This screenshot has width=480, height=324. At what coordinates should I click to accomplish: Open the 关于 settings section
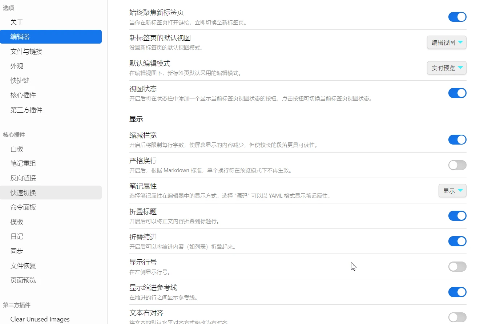[17, 22]
